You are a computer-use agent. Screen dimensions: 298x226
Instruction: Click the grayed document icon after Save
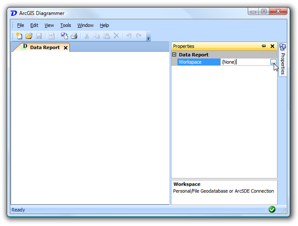51,36
